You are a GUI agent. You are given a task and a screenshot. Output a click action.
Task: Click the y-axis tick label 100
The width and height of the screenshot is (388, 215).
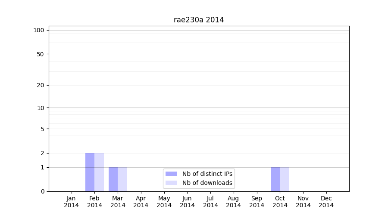39,30
